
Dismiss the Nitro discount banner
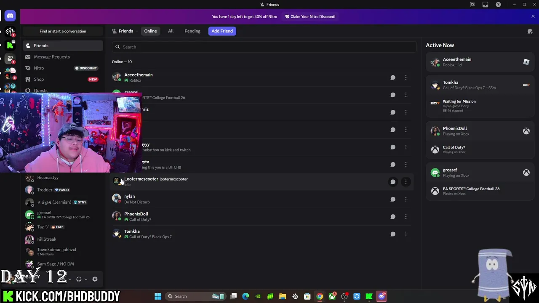[533, 16]
